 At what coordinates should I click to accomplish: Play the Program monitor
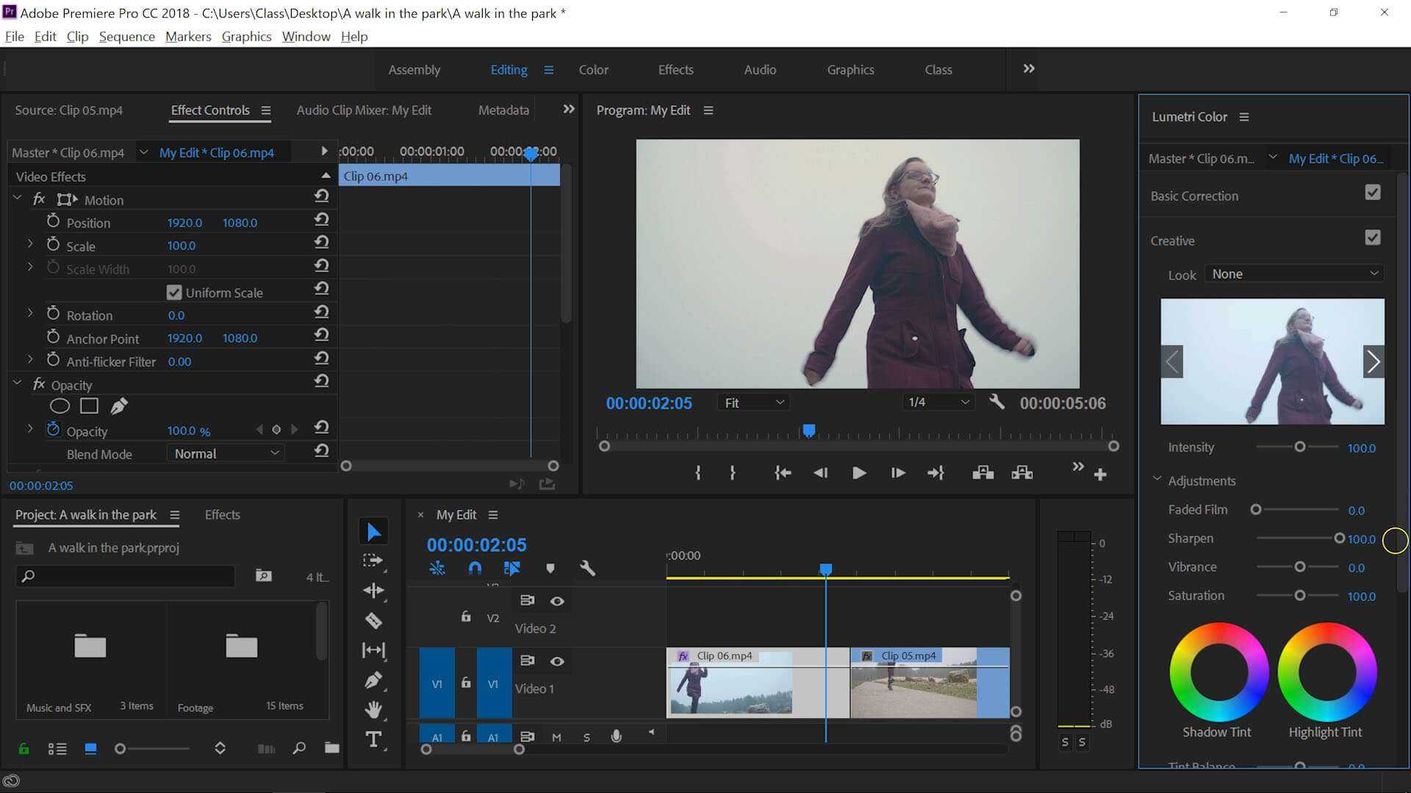click(858, 473)
